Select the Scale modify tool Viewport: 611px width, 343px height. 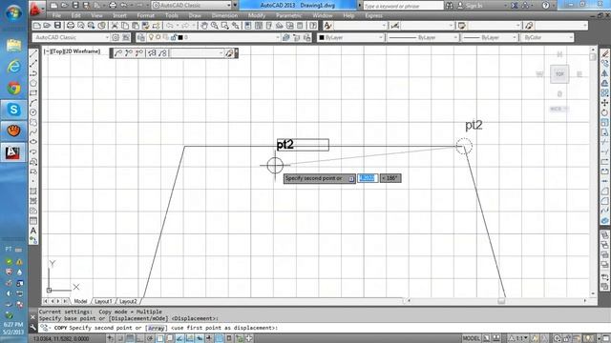(604, 123)
